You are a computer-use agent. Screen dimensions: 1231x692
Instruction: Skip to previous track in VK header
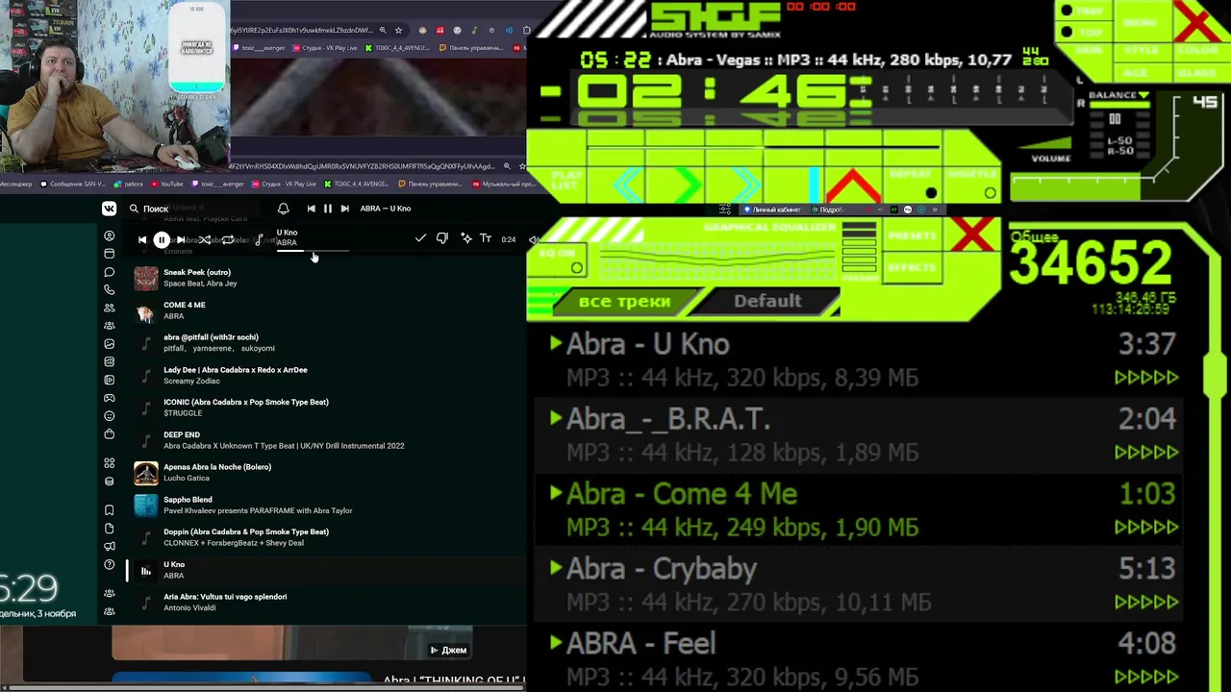(311, 209)
